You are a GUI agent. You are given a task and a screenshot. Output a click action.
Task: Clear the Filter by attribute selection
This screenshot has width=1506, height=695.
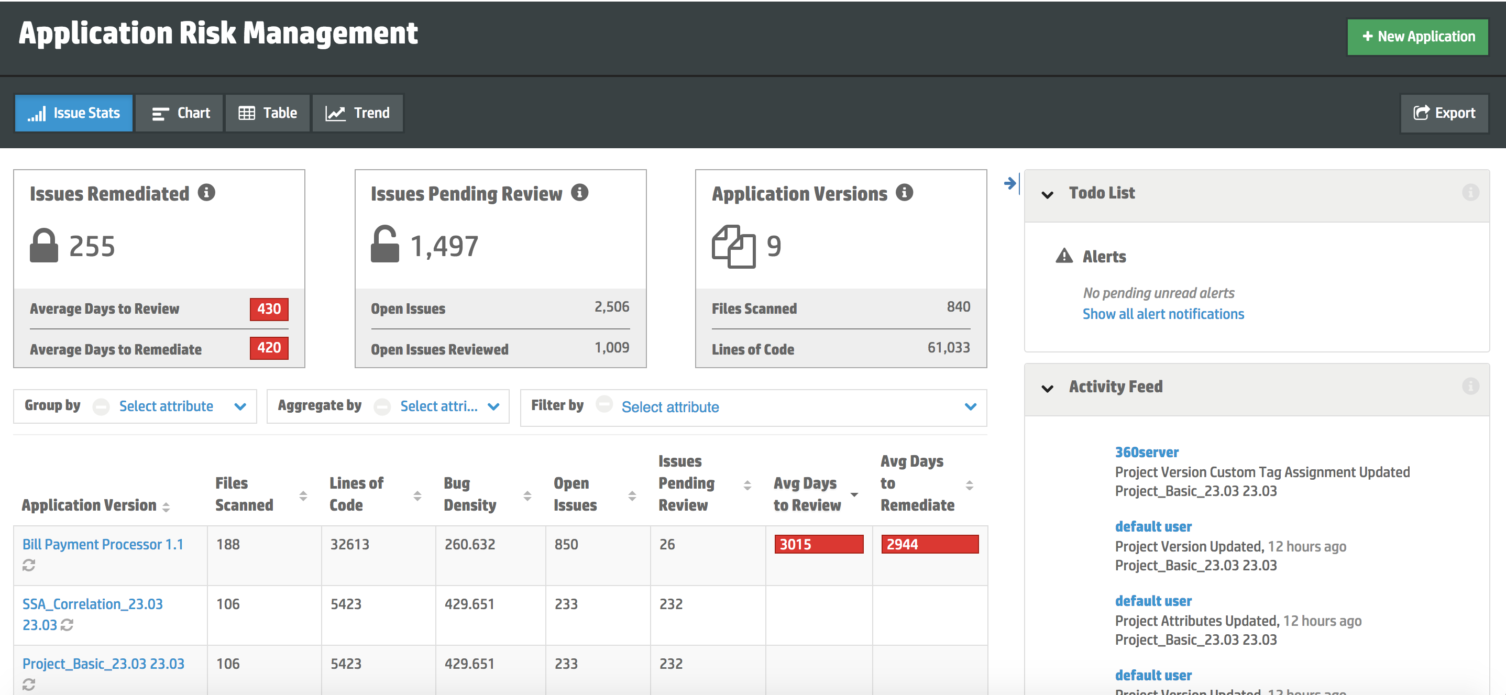[x=604, y=404]
